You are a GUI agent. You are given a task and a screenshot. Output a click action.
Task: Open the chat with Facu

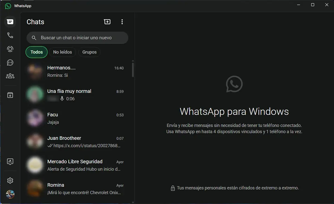pyautogui.click(x=75, y=118)
